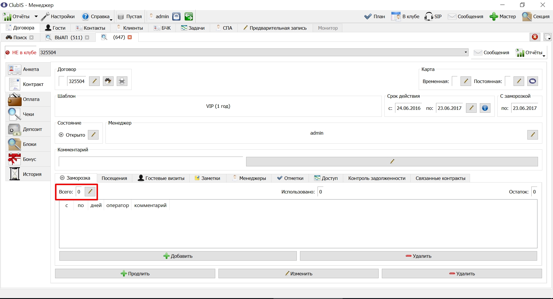Viewport: 553px width, 299px height.
Task: Open Чеки section
Action: pyautogui.click(x=28, y=114)
